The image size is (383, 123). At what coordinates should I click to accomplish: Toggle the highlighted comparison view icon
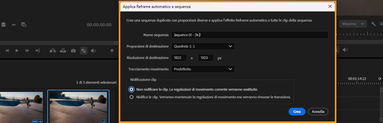click(83, 50)
